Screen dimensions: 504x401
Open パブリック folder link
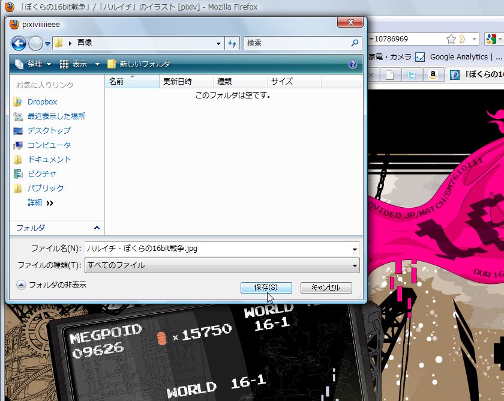coord(46,188)
